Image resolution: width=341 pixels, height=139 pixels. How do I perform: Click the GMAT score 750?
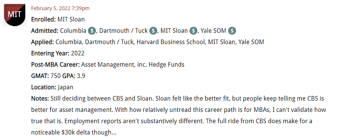pyautogui.click(x=56, y=76)
